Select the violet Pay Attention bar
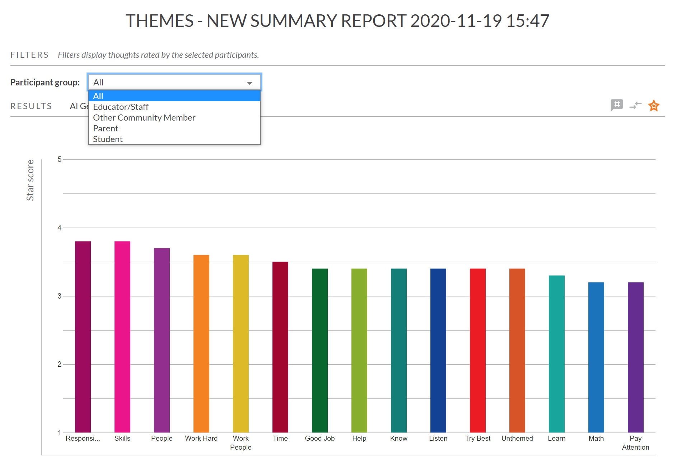 tap(636, 357)
